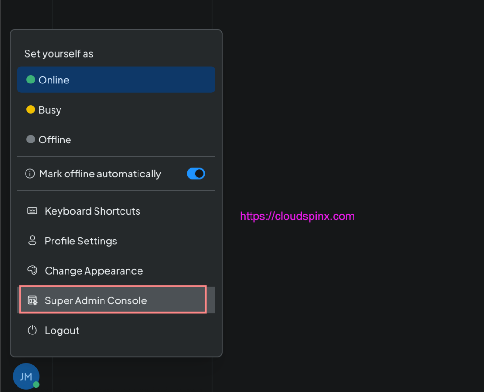Click the power icon beside Logout
This screenshot has width=484, height=392.
click(32, 330)
